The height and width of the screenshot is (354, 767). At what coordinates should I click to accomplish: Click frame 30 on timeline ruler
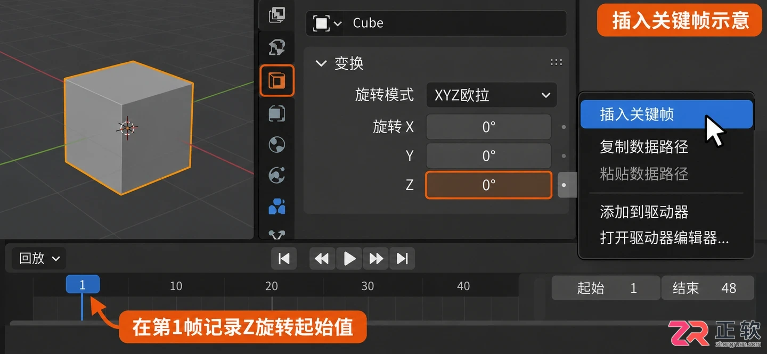368,286
